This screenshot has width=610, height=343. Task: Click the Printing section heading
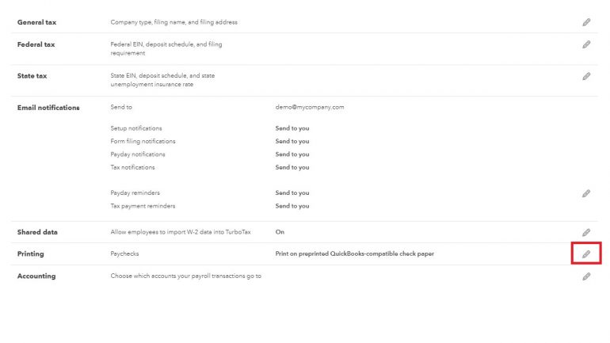coord(31,254)
